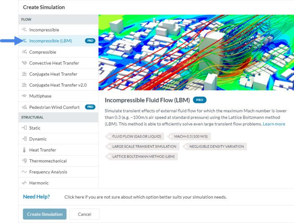
Task: Select Conjugate Heat Transfer v2.0
Action: [58, 85]
